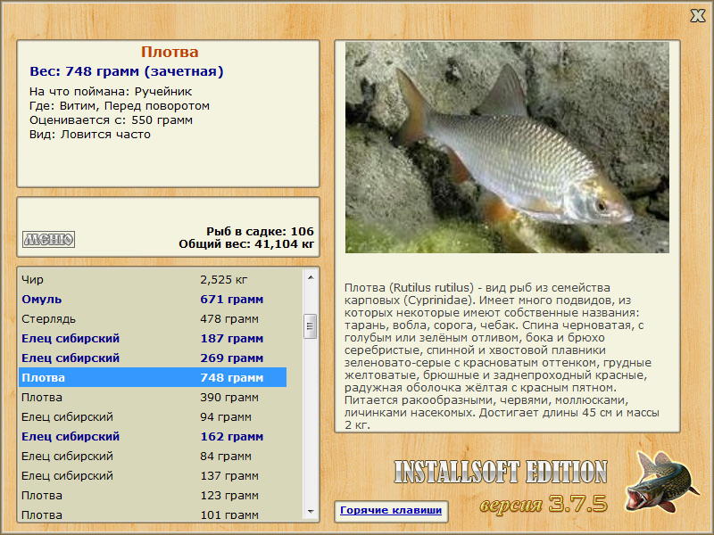Click Оценивается с: 550 грамм line
The image size is (714, 535).
[111, 120]
